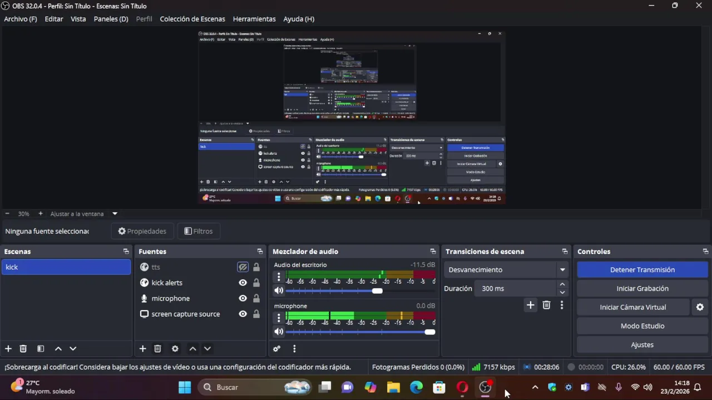
Task: Pop out Transiciones de escena dock
Action: [x=565, y=252]
